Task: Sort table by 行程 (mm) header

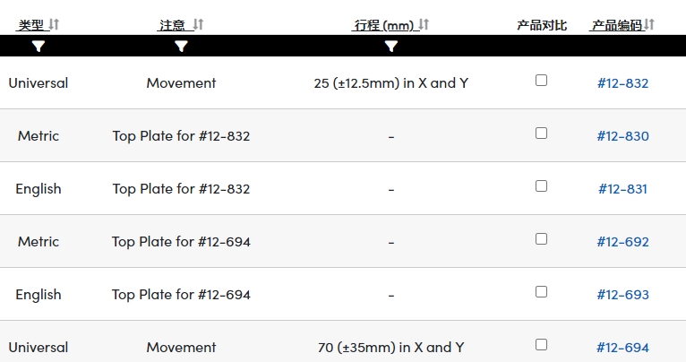Action: 383,25
